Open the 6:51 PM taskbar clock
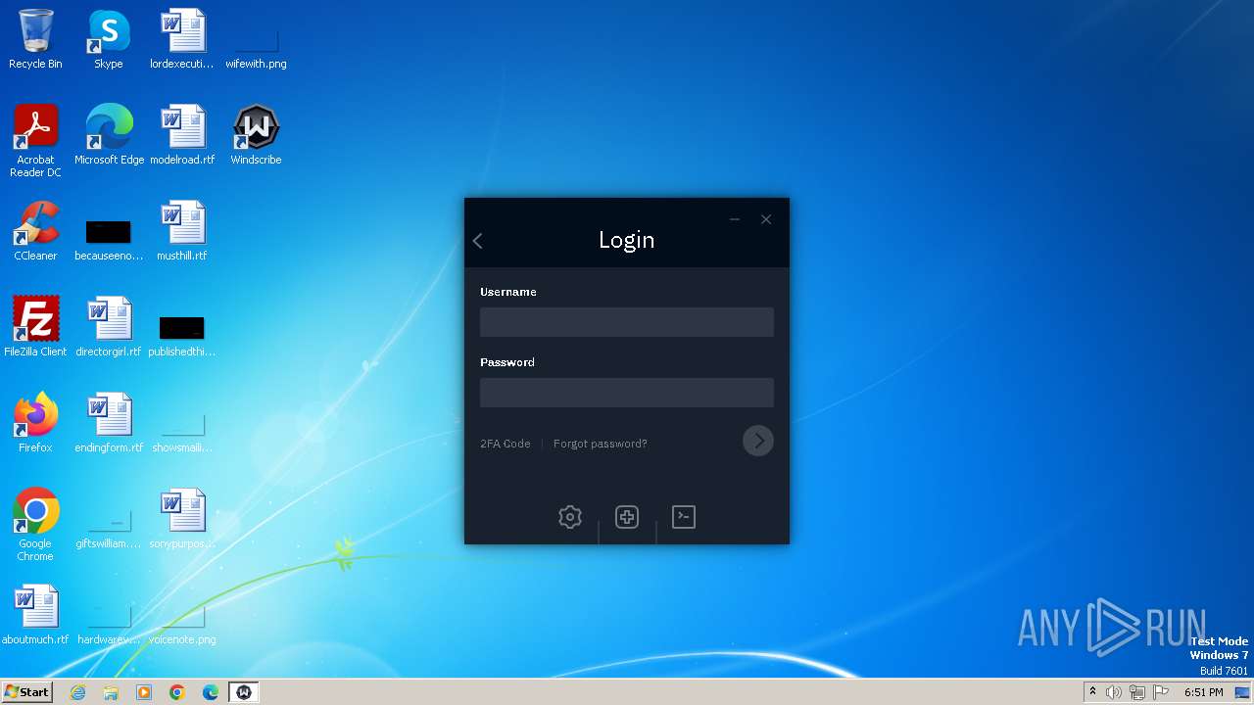The width and height of the screenshot is (1254, 705). pyautogui.click(x=1203, y=692)
